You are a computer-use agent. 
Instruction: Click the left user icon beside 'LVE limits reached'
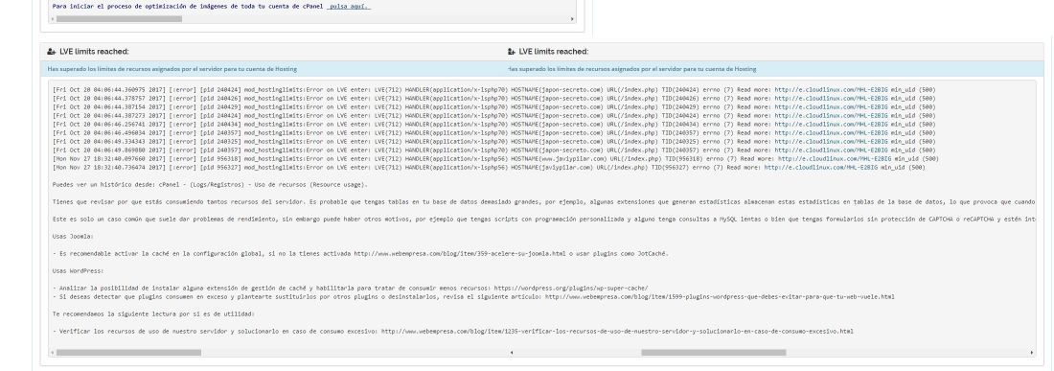pos(52,52)
